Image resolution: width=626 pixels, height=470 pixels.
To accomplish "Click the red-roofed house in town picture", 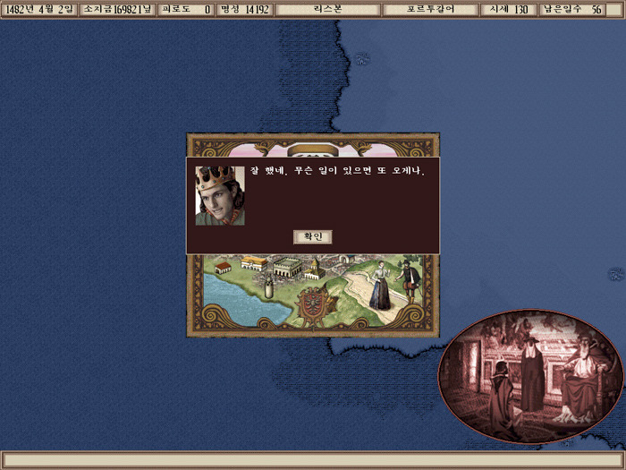I will [224, 268].
